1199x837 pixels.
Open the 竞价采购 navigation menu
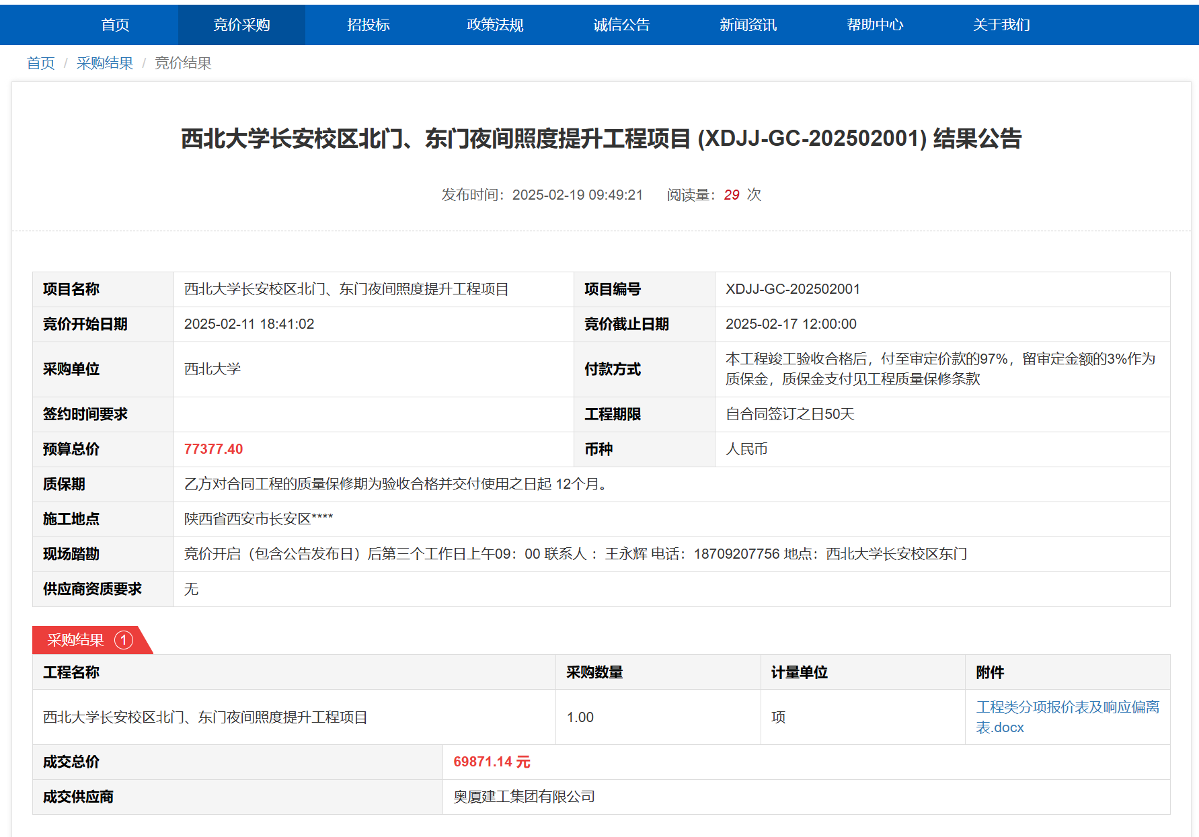click(241, 25)
